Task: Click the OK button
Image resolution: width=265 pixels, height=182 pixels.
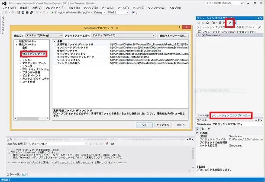Action: (144, 125)
